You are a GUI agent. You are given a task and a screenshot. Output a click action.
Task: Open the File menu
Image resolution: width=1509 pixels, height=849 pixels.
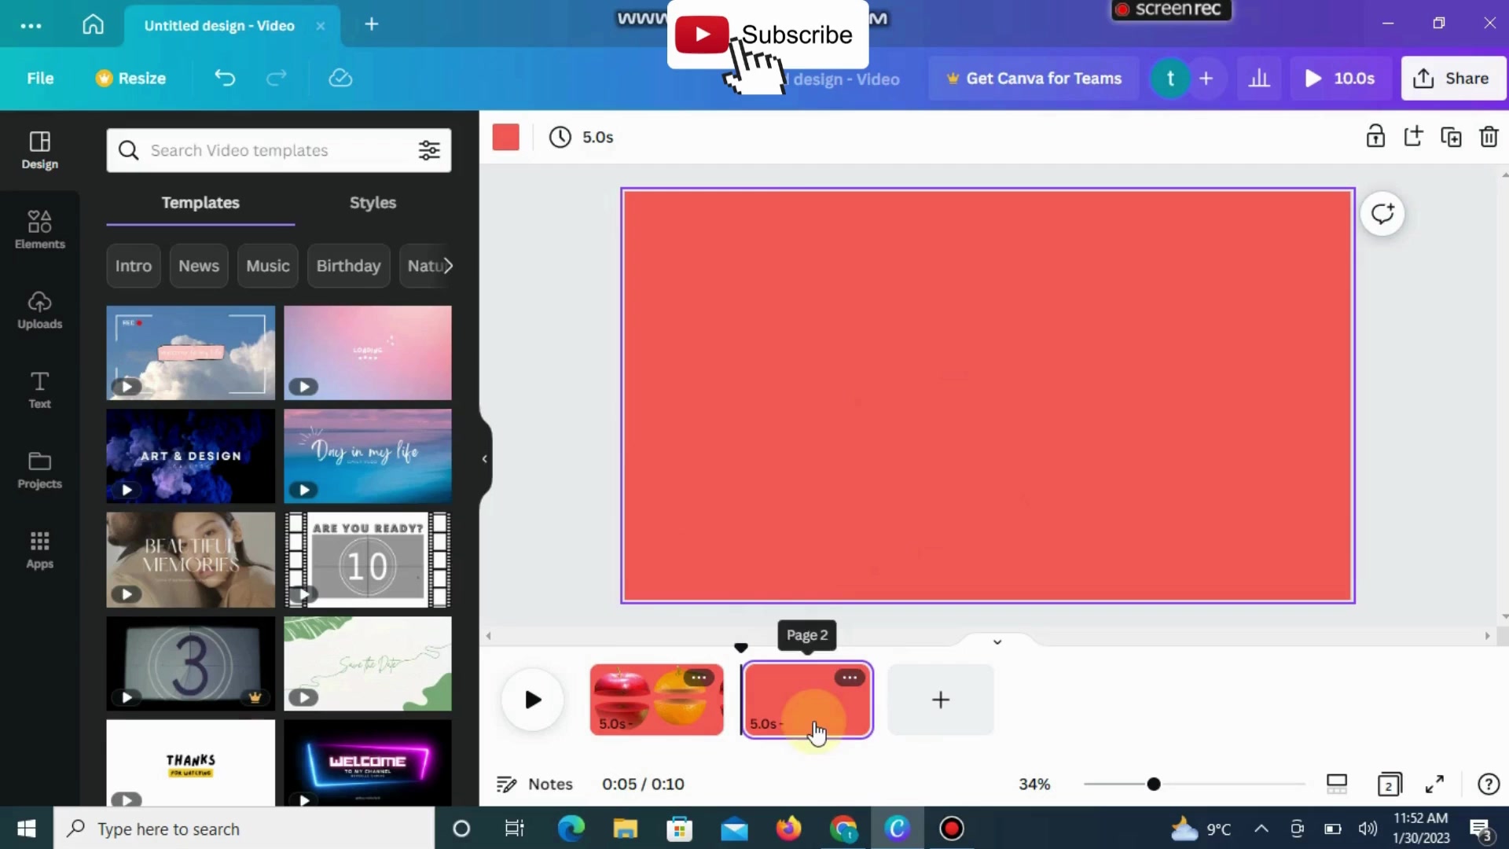coord(40,78)
